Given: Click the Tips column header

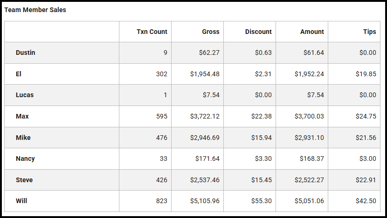Looking at the screenshot, I should pos(369,32).
